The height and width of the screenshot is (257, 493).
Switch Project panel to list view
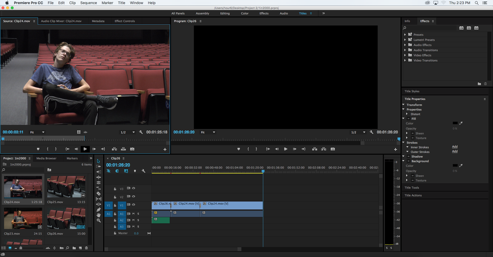point(4,248)
